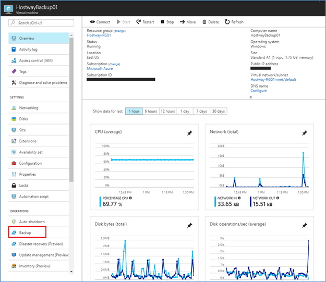Stop the virtual machine
326x282 pixels.
[x=167, y=22]
